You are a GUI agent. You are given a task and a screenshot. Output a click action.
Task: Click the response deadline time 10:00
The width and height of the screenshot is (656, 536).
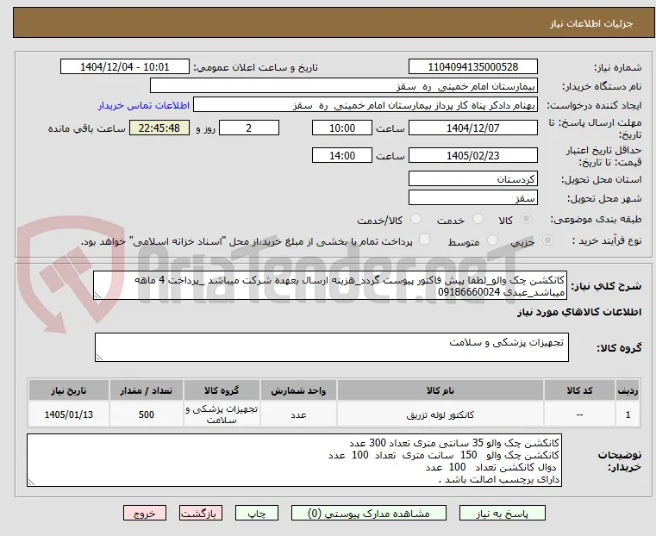342,128
